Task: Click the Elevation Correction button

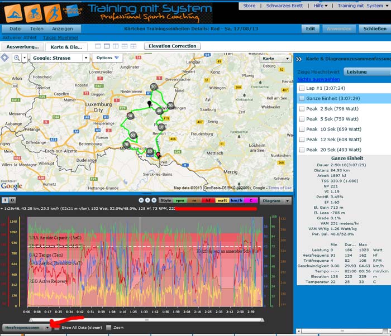Action: click(172, 46)
